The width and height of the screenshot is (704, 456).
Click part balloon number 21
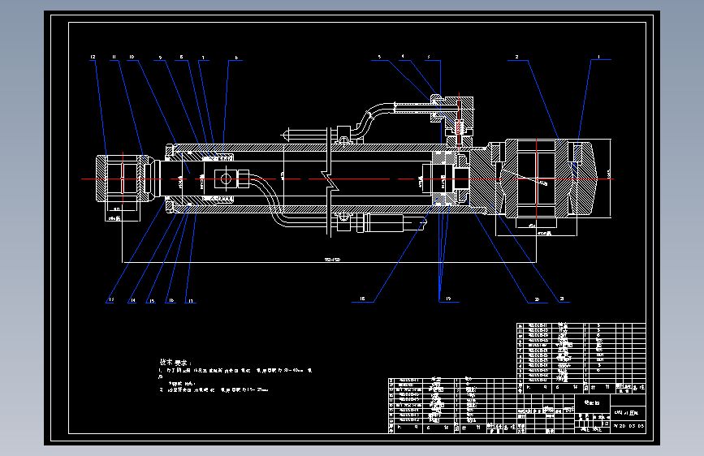[x=562, y=299]
